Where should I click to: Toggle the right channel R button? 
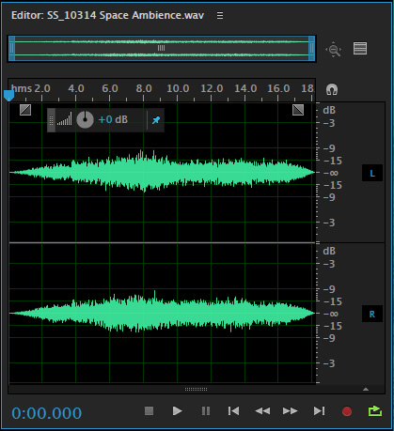tap(372, 314)
